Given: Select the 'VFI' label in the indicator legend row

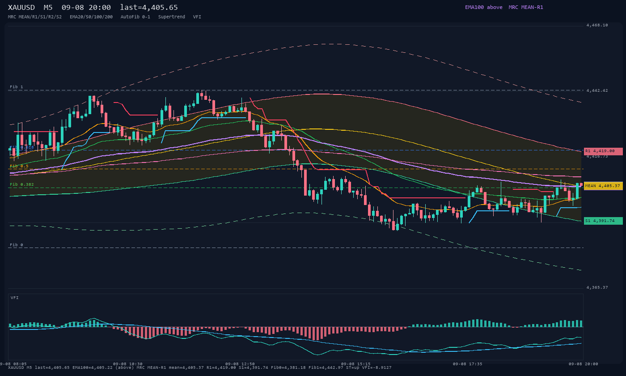Looking at the screenshot, I should [197, 17].
